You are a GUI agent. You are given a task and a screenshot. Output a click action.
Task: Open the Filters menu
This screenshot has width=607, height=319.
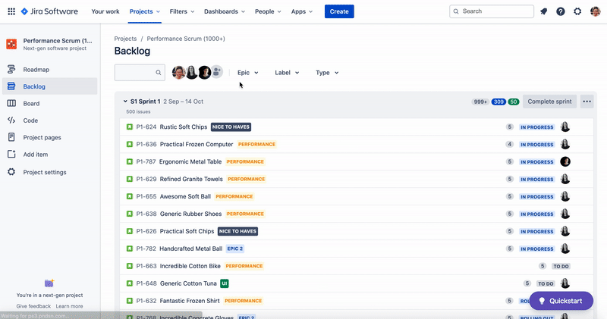click(182, 11)
